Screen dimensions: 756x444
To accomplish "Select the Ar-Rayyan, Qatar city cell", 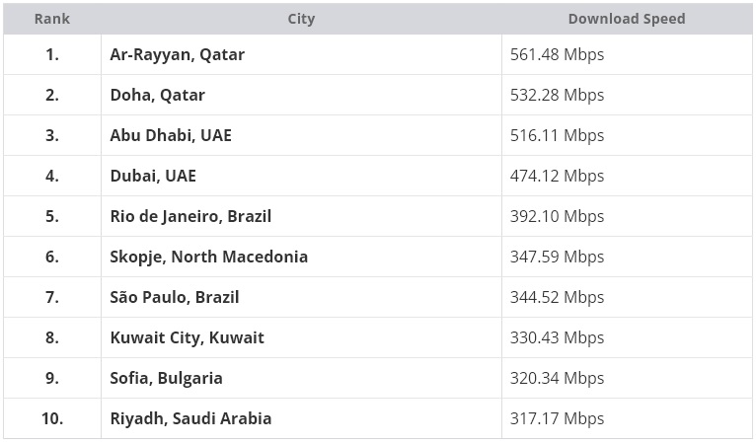I will (x=301, y=54).
